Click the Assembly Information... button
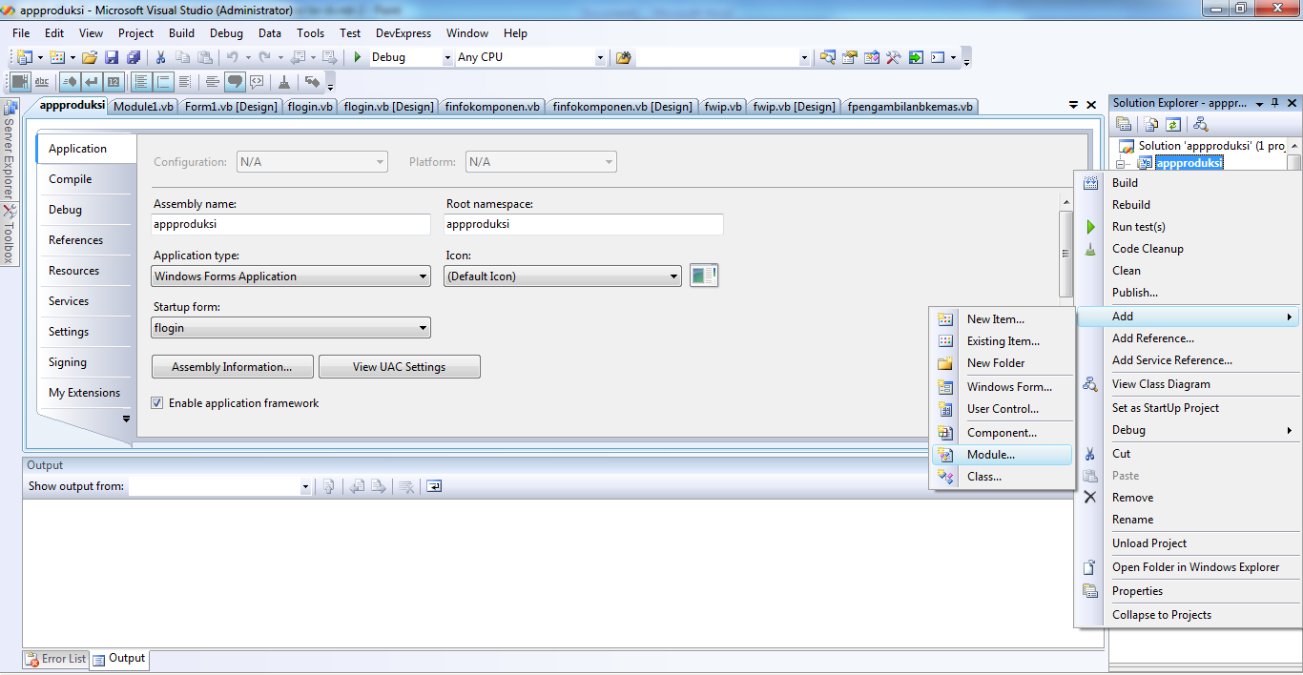Image resolution: width=1303 pixels, height=675 pixels. click(233, 367)
